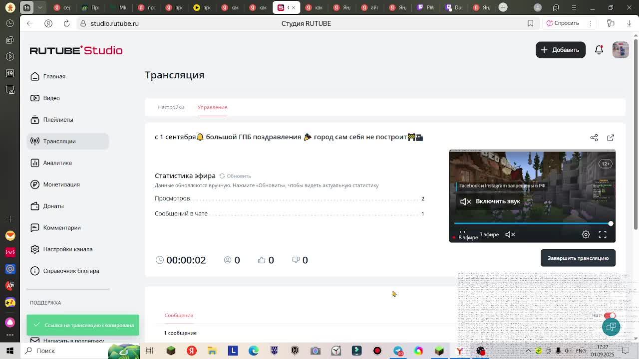The height and width of the screenshot is (359, 639).
Task: Click the stream video preview thumbnail
Action: click(532, 196)
